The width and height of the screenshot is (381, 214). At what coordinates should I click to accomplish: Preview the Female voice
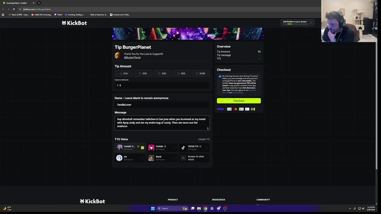click(160, 149)
